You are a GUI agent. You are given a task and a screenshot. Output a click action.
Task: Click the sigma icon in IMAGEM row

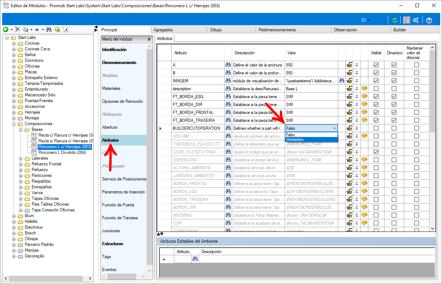[x=357, y=81]
